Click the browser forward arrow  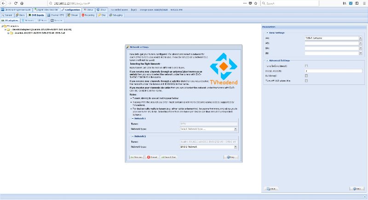pos(9,3)
